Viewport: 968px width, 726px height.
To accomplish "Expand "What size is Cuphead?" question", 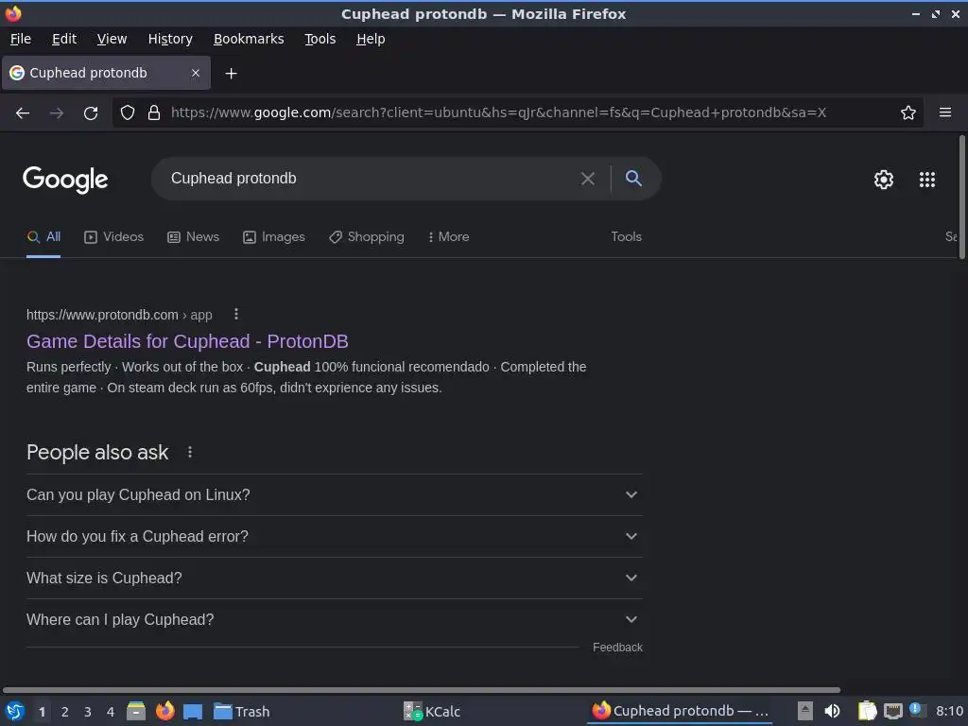I will (x=334, y=578).
